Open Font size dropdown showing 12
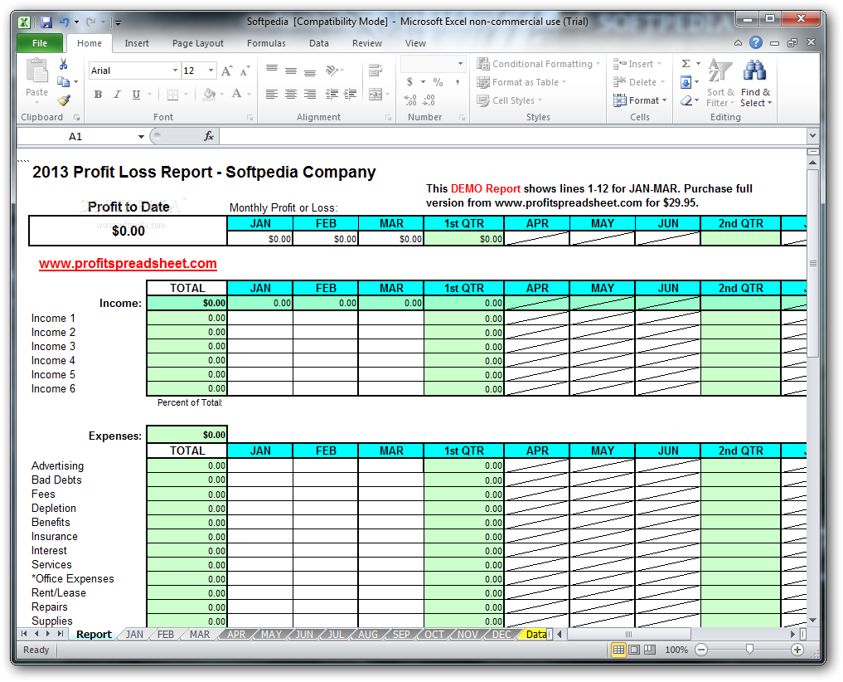The image size is (843, 682). pos(211,71)
